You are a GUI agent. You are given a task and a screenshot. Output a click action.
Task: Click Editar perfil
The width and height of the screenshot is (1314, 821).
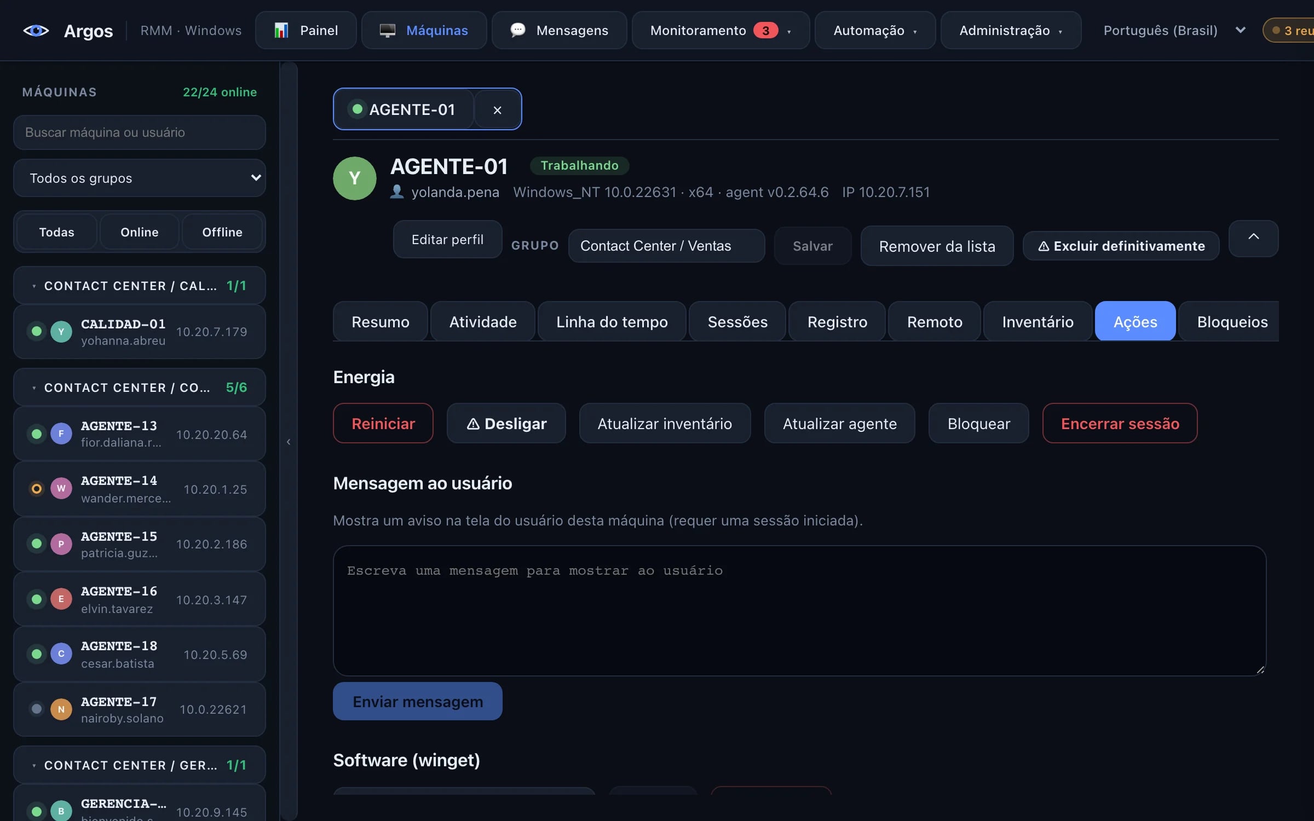[x=447, y=239]
